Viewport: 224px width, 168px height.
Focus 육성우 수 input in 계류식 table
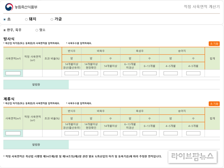[150, 133]
